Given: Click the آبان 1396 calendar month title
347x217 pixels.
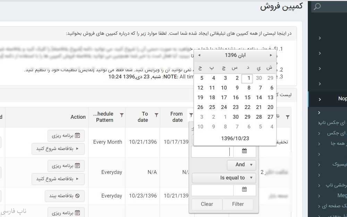Looking at the screenshot, I should coord(235,55).
